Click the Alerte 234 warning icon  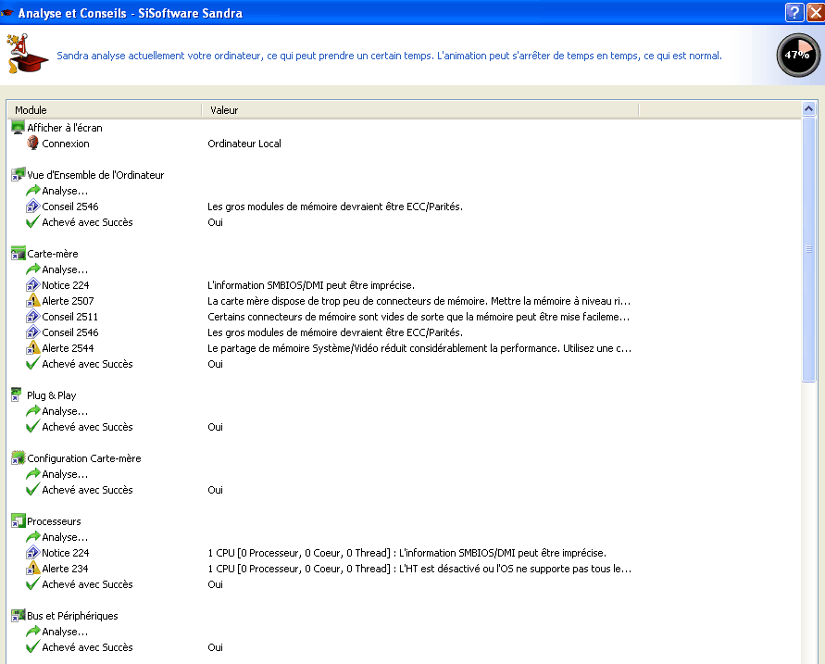[x=33, y=569]
